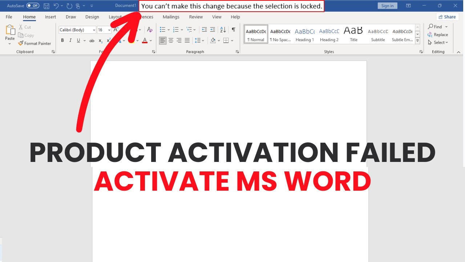Viewport: 465px width, 262px height.
Task: Open bullet library dropdown arrow
Action: pyautogui.click(x=169, y=30)
